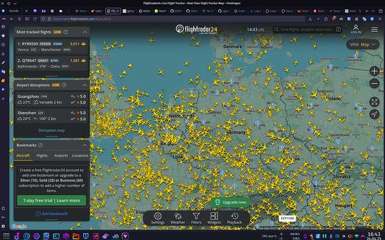This screenshot has height=240, width=385.
Task: Open the taskbar application launcher grid
Action: tap(6, 236)
